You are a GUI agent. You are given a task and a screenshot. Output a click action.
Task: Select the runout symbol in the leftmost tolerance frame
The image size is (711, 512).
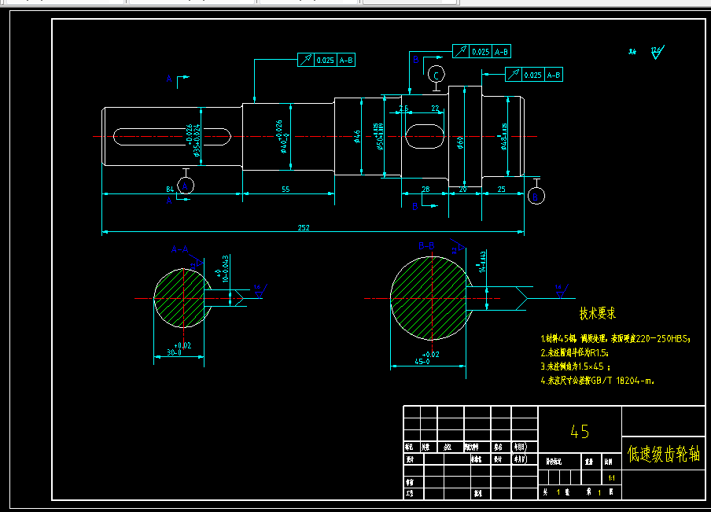point(306,60)
